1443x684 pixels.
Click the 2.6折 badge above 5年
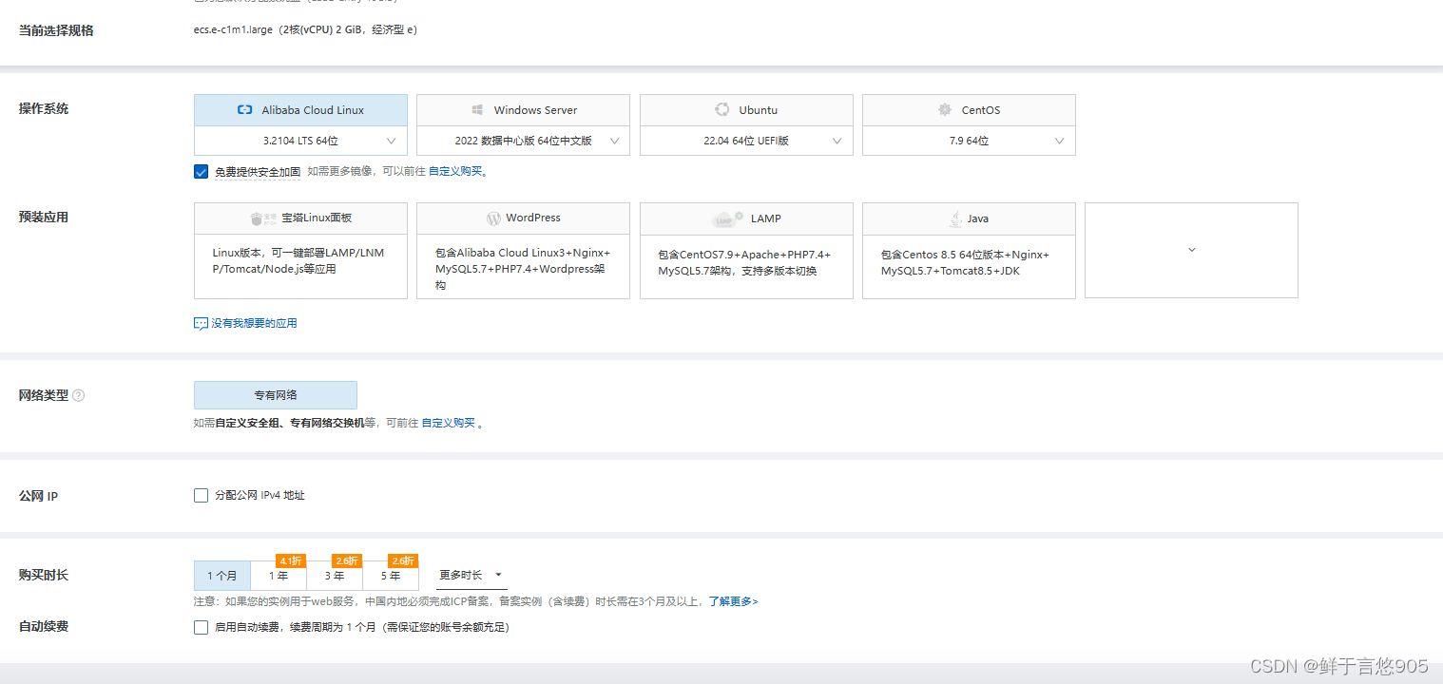[403, 561]
